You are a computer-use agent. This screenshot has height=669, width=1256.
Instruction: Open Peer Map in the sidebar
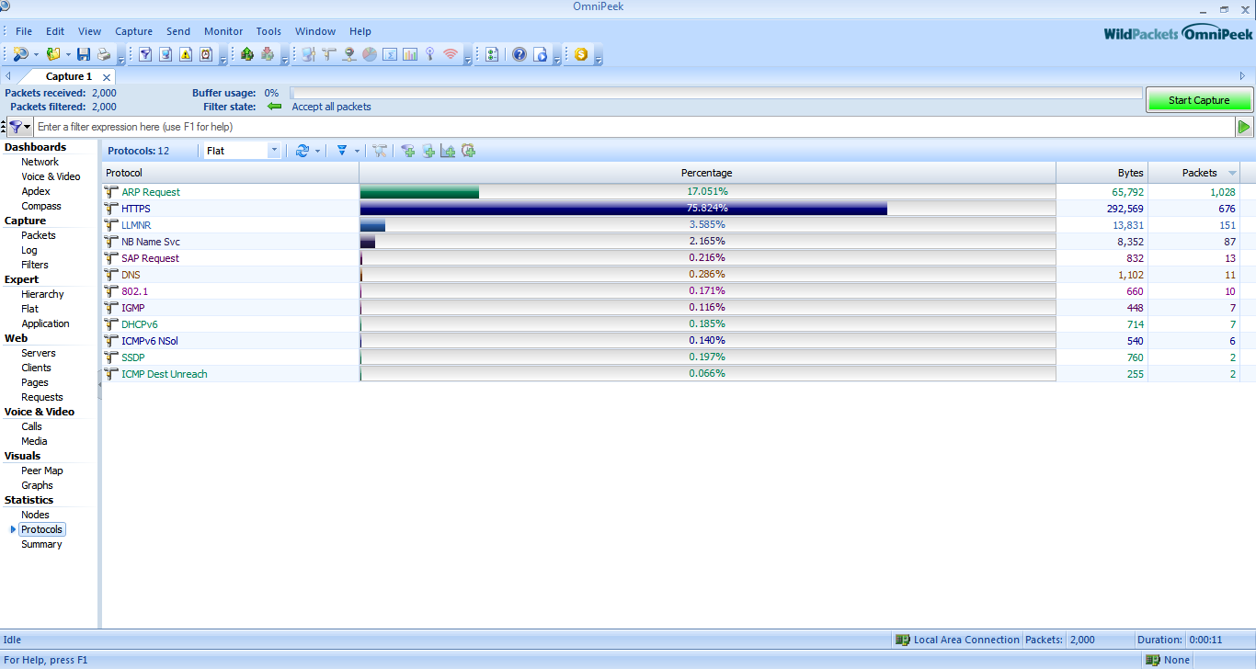click(42, 471)
